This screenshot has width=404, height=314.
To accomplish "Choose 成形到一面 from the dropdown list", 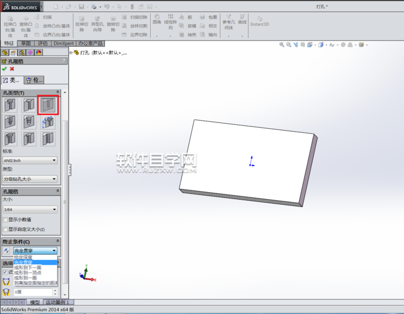I will point(35,278).
